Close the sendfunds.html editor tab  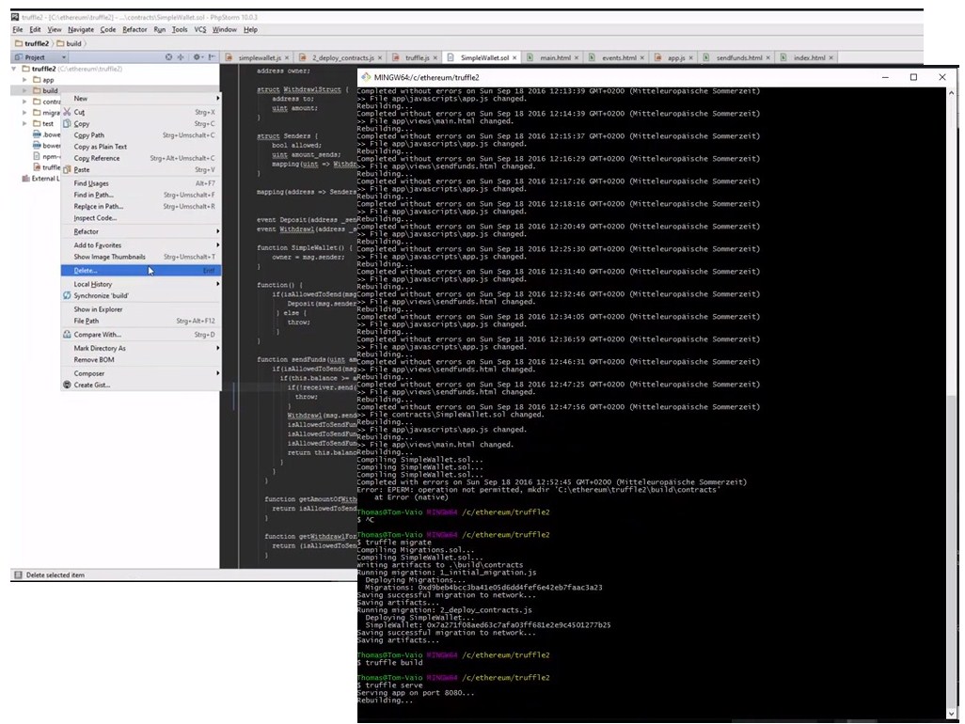pyautogui.click(x=767, y=57)
